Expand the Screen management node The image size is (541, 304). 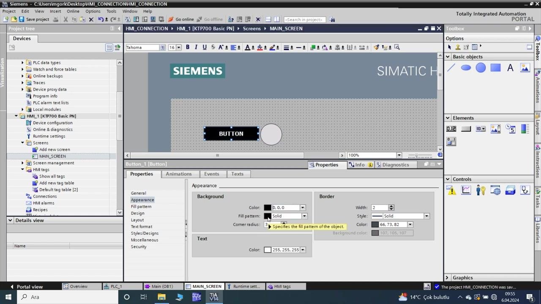coord(23,163)
